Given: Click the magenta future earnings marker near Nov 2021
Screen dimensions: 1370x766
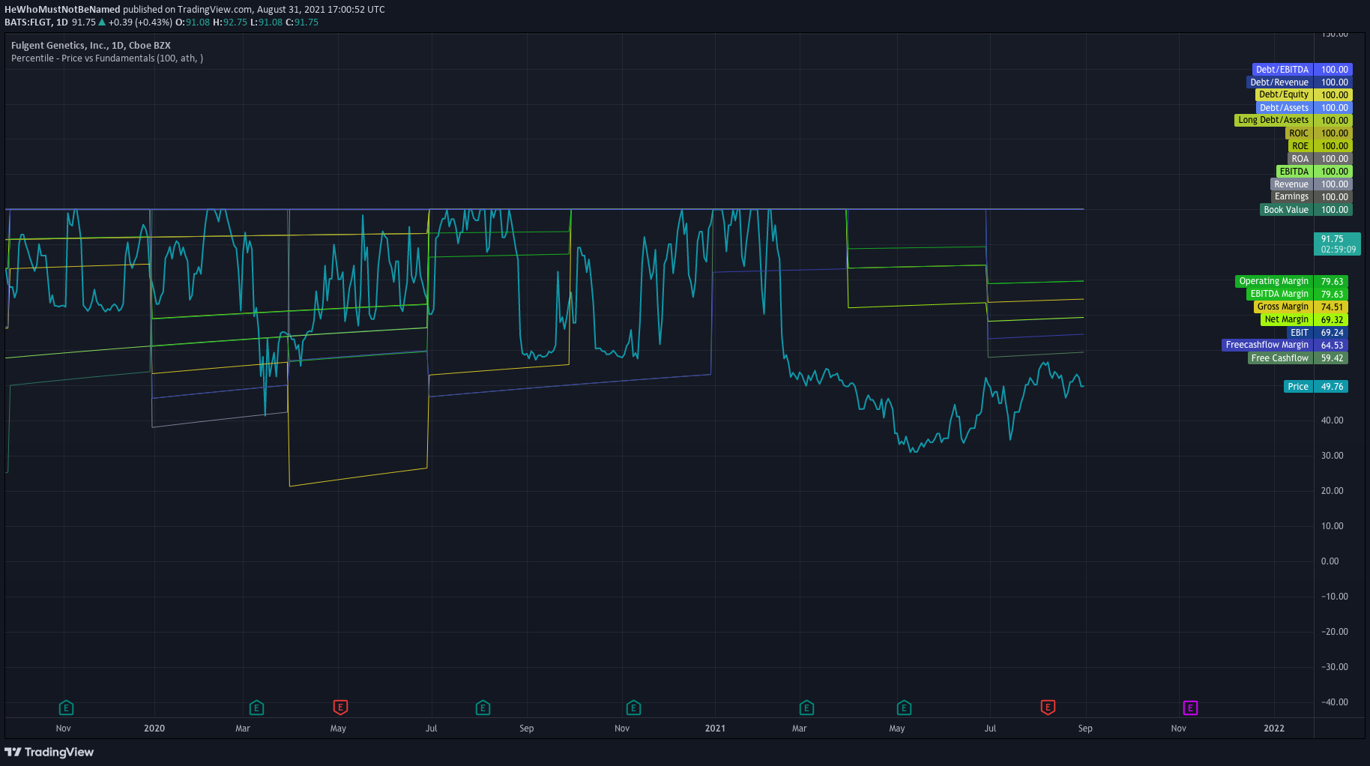Looking at the screenshot, I should 1190,708.
